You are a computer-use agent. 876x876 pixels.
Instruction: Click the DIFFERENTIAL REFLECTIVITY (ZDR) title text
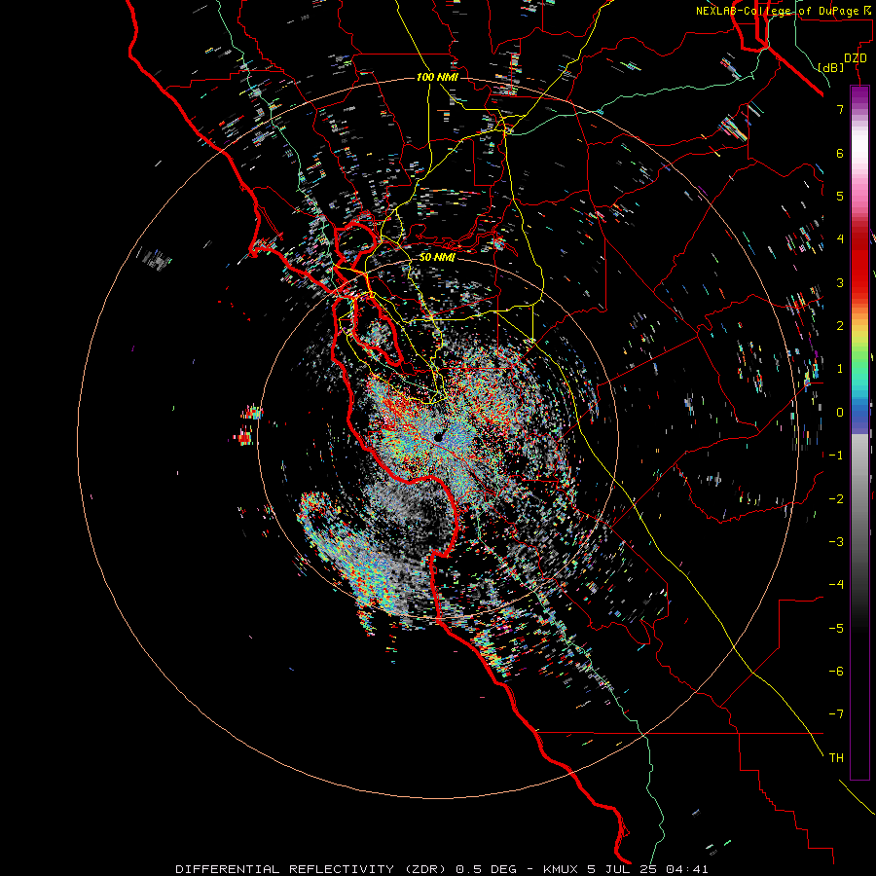[x=312, y=869]
